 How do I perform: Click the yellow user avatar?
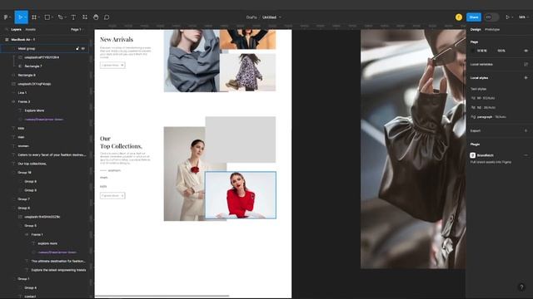459,17
